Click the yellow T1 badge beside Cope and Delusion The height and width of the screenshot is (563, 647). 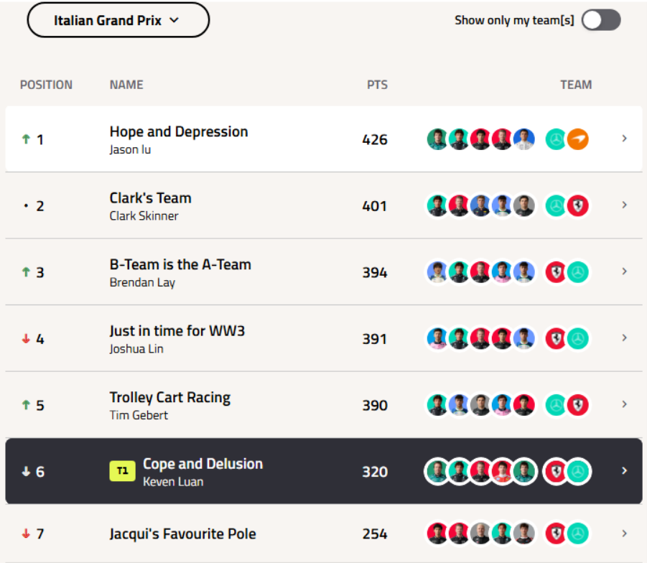122,471
